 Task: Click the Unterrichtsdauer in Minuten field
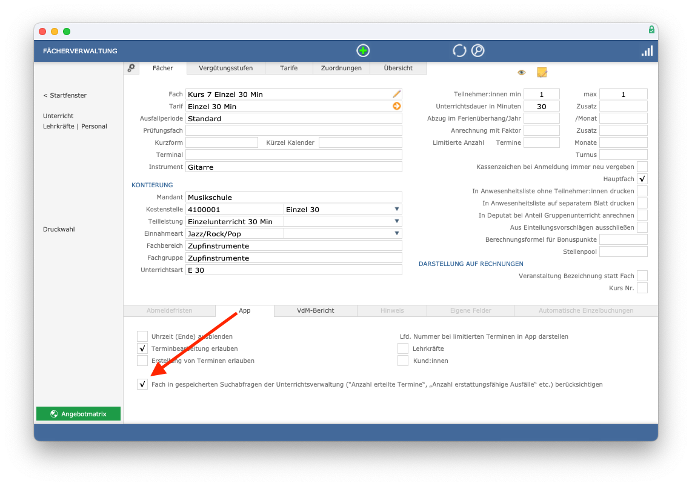click(542, 107)
